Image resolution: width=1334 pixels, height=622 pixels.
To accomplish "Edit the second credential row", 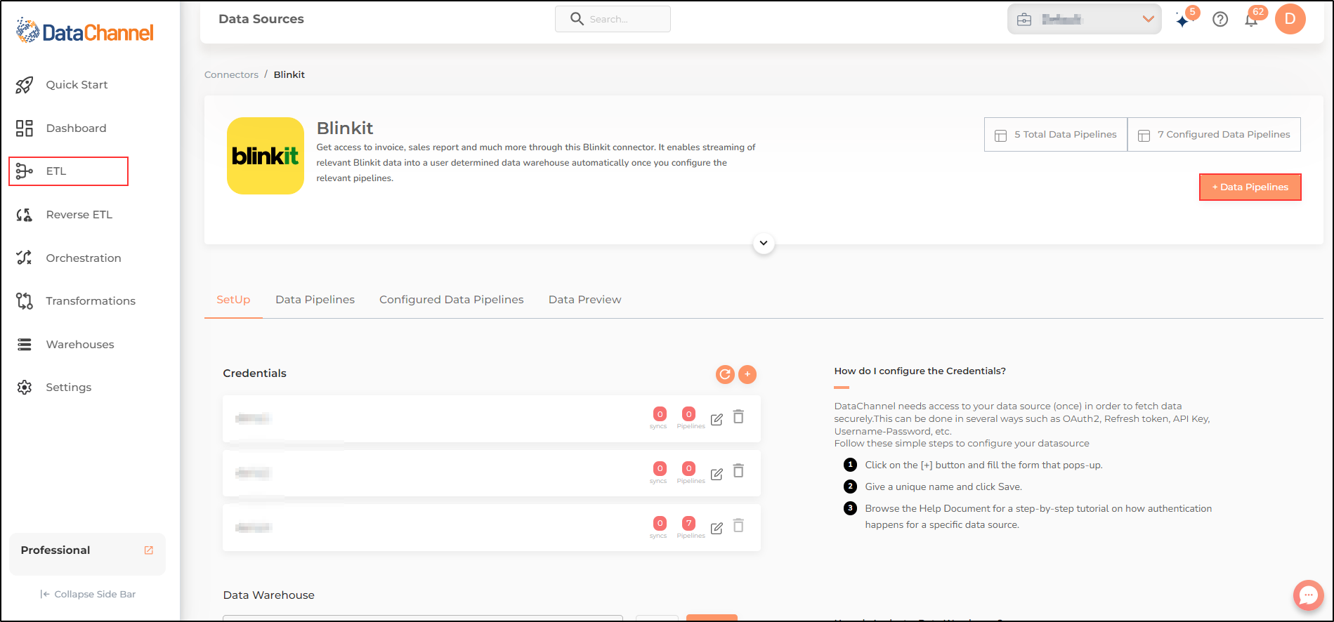I will click(x=717, y=474).
